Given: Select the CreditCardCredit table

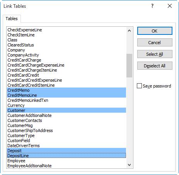Looking at the screenshot, I should tap(66, 75).
